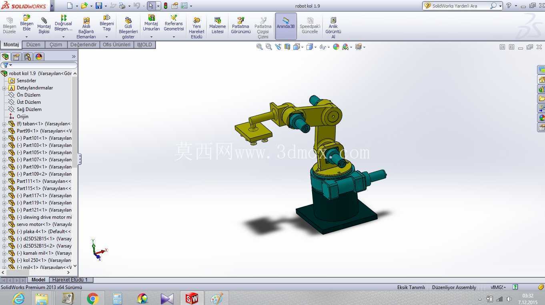The image size is (545, 305).
Task: Click the Open file folder icon
Action: pyautogui.click(x=84, y=6)
